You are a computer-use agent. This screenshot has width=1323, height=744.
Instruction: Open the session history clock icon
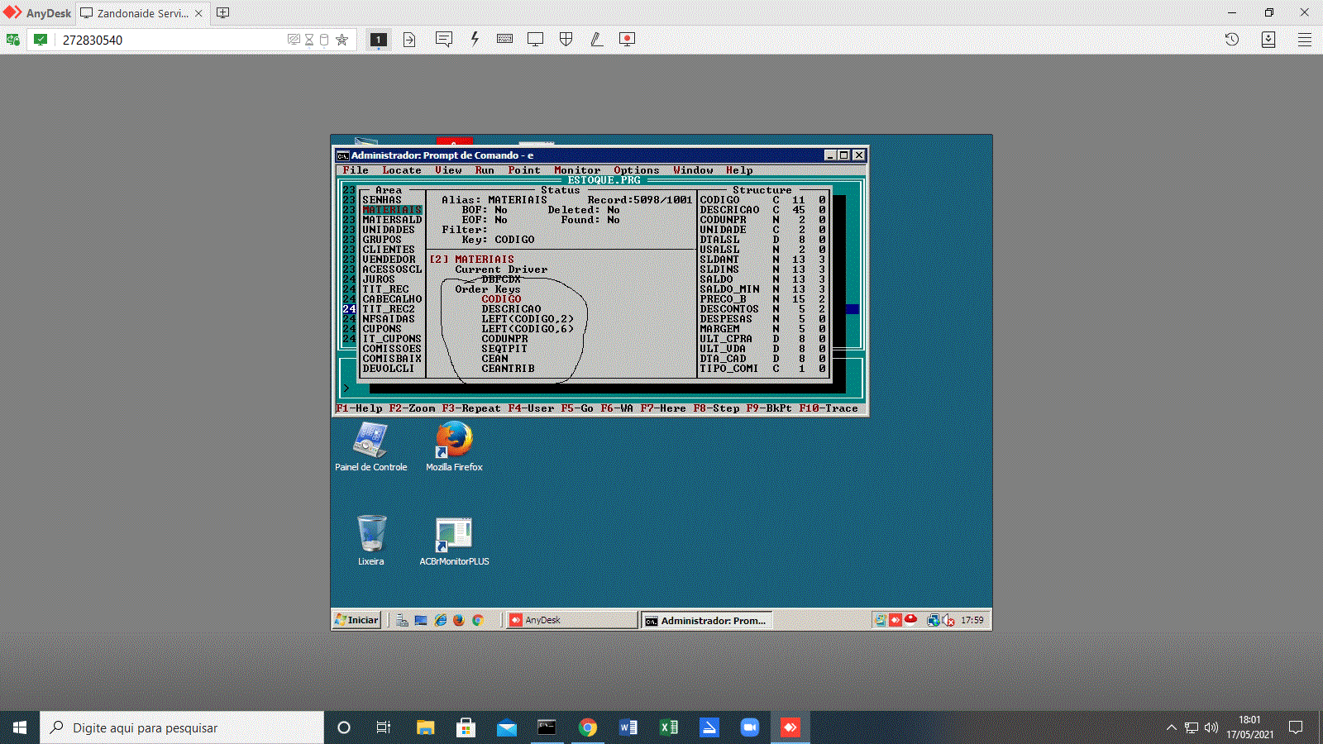1232,40
